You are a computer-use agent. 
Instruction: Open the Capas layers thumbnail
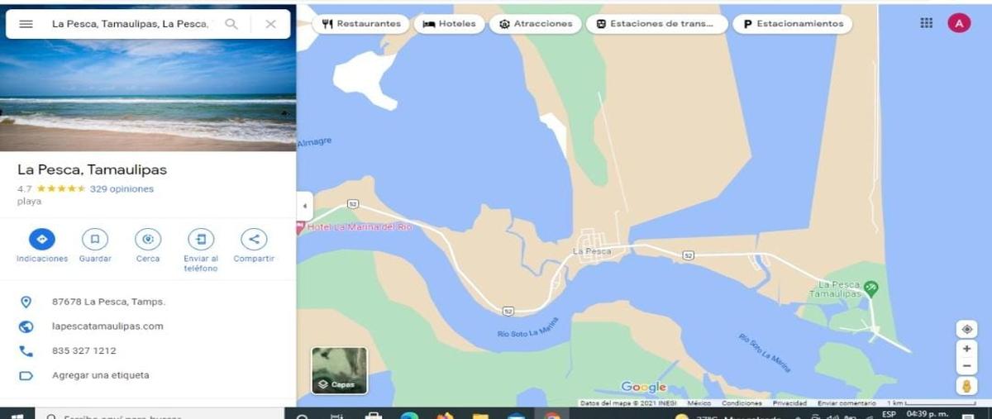[339, 370]
